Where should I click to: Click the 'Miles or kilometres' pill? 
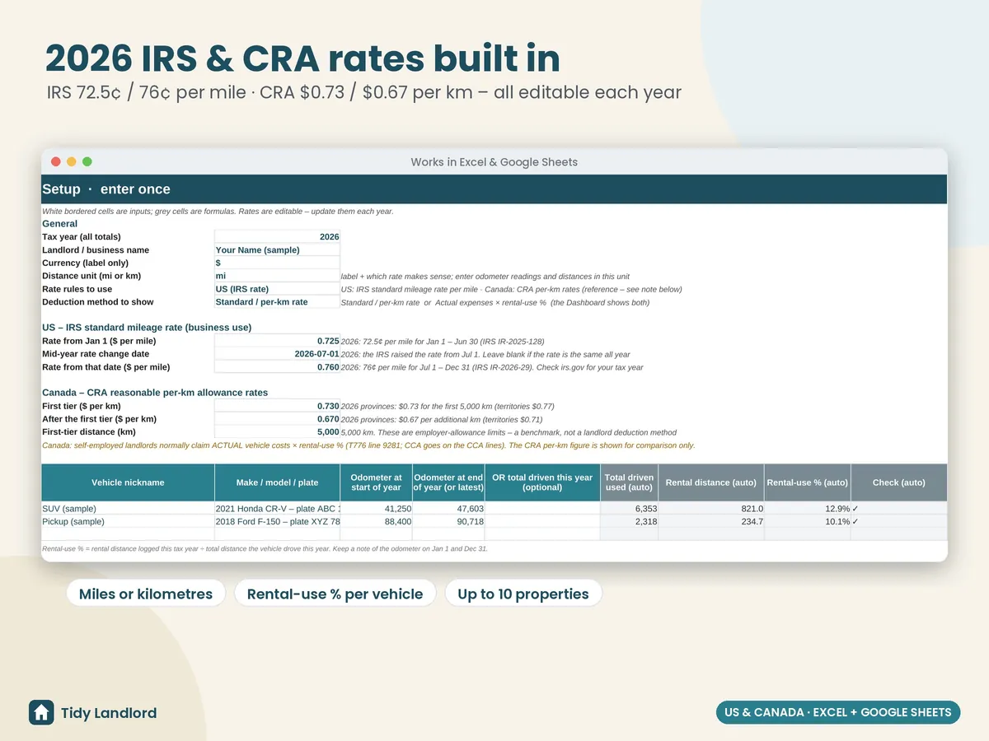click(146, 594)
